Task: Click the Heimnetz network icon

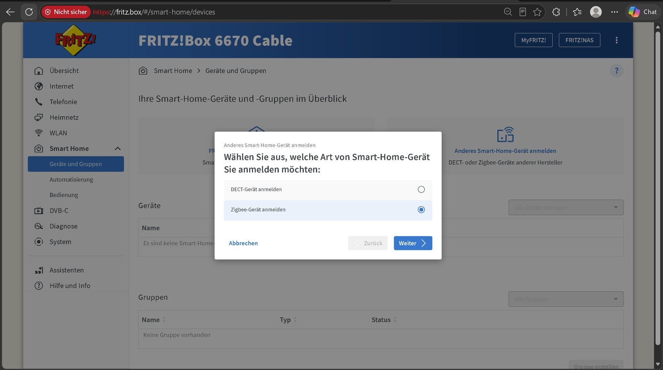Action: [39, 117]
